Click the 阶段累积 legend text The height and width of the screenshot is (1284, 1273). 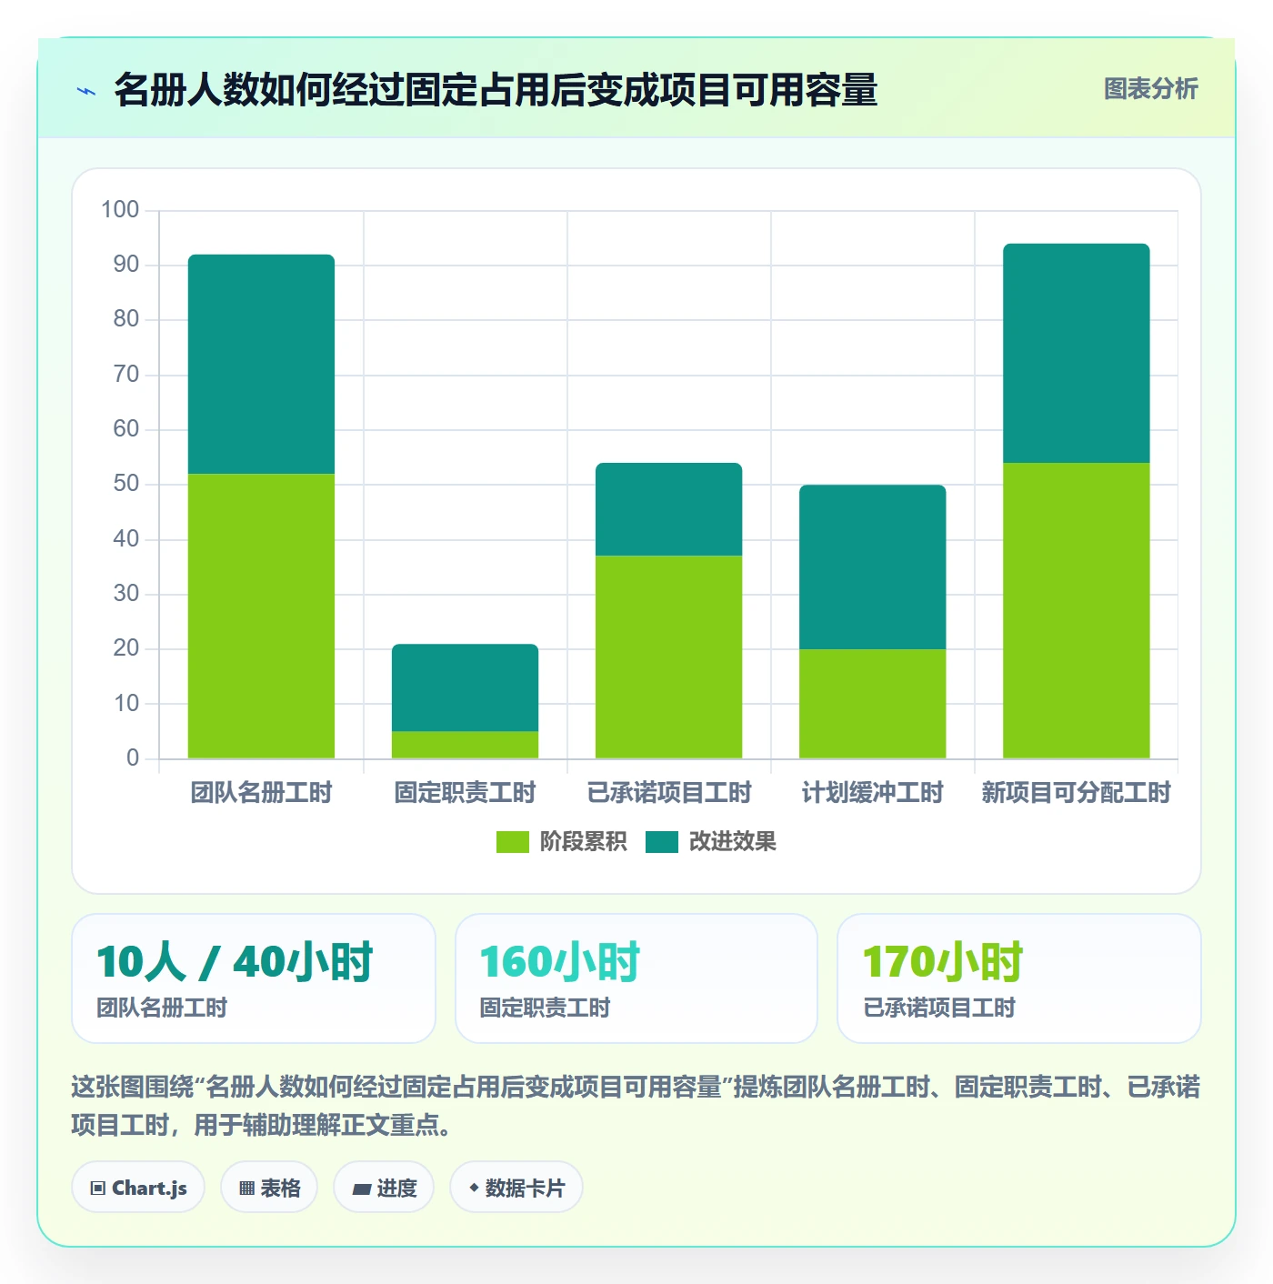coord(583,842)
